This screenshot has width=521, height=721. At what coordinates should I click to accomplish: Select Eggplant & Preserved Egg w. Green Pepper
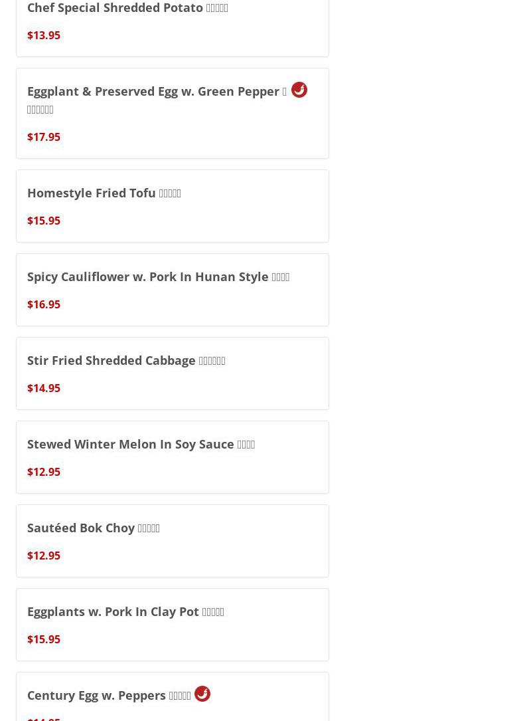click(x=157, y=92)
